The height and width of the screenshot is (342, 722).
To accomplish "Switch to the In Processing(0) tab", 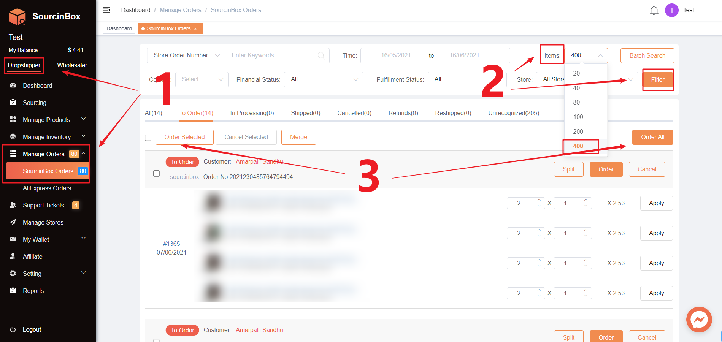I will point(252,113).
